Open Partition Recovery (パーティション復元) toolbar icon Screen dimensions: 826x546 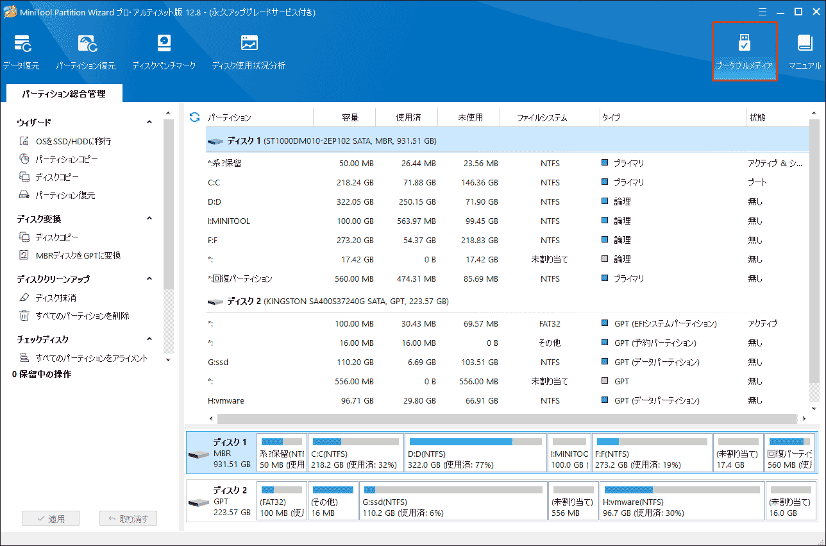click(x=86, y=53)
